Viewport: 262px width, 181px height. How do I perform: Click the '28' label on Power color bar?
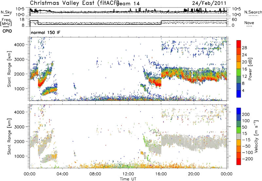click(x=244, y=48)
